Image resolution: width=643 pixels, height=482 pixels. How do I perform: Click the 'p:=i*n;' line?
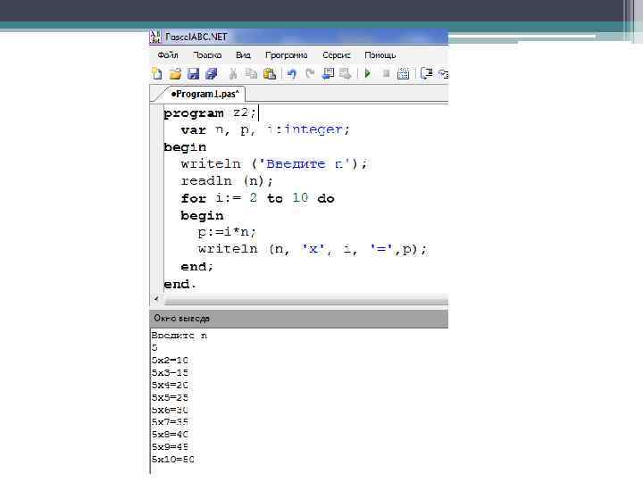[x=227, y=232]
